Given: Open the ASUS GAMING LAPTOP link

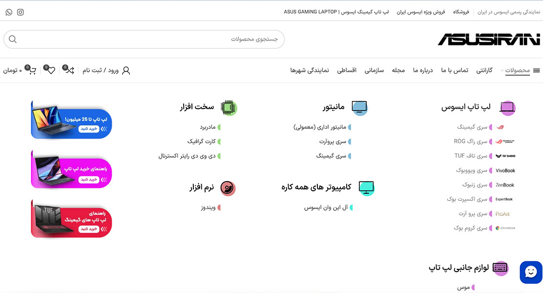Looking at the screenshot, I should click(x=336, y=12).
